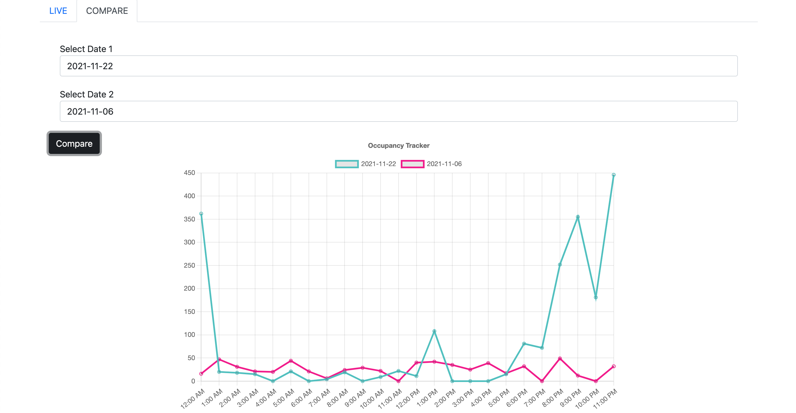
Task: Click the teal legend color swatch
Action: coord(347,164)
